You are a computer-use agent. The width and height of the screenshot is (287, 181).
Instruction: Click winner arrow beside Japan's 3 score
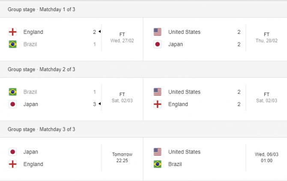tap(99, 104)
